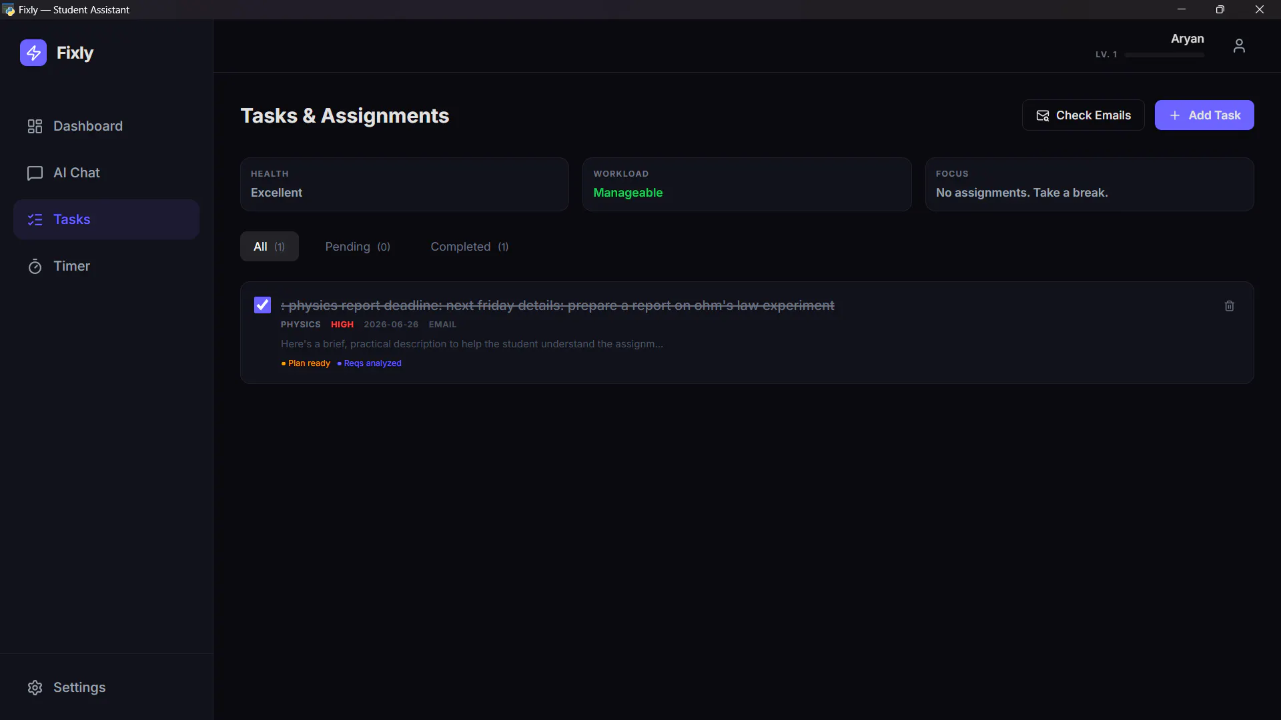Click the Workload Manageable card

pos(747,185)
